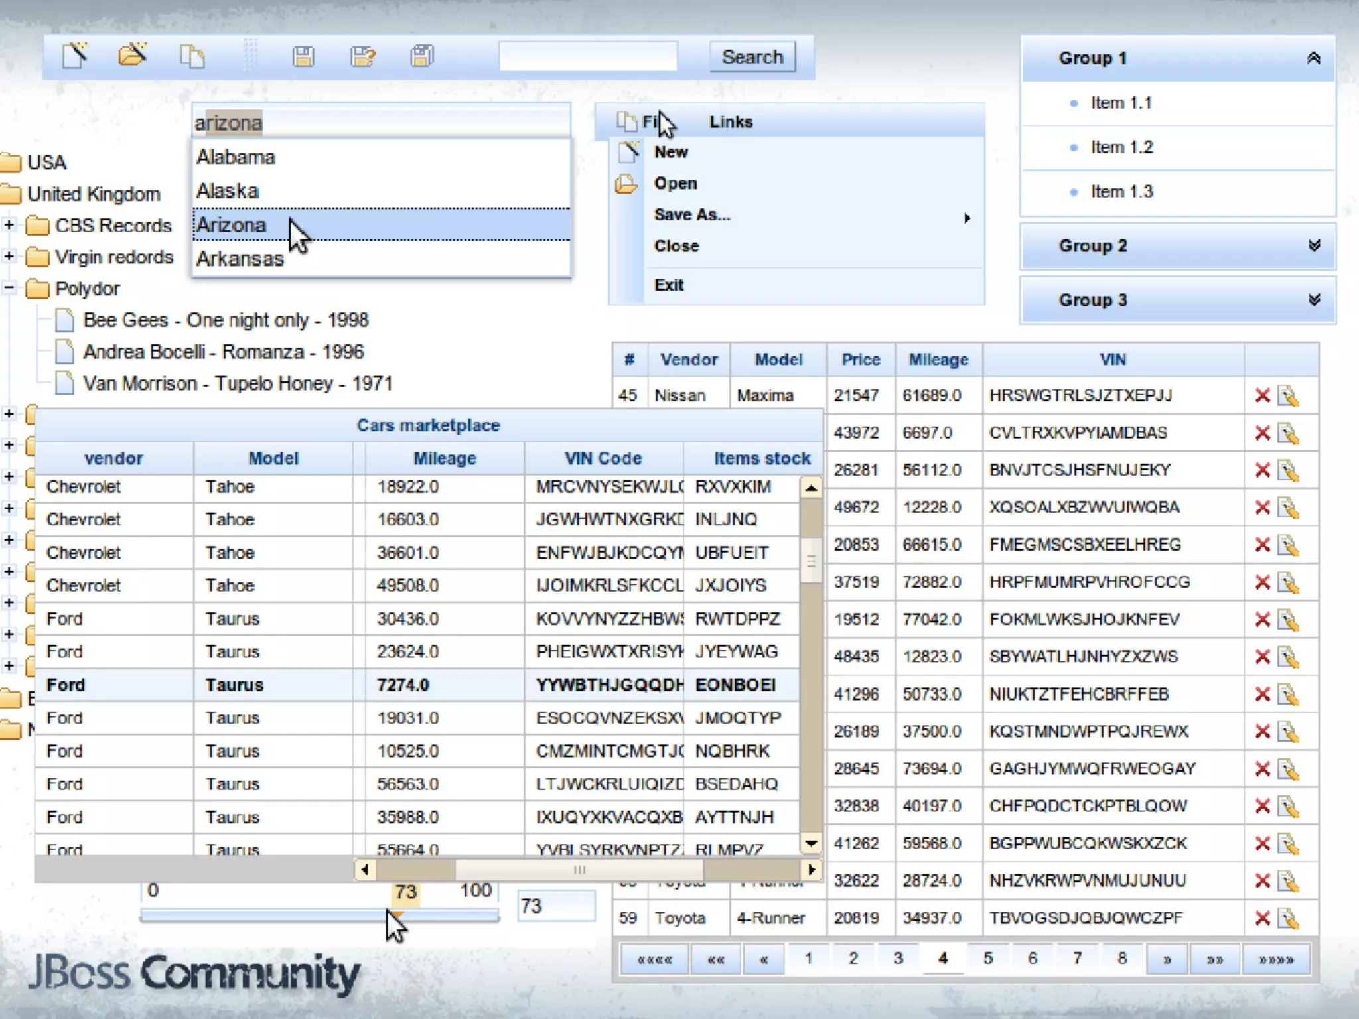
Task: Delete the Nissan Maxima row with red X
Action: pyautogui.click(x=1262, y=396)
